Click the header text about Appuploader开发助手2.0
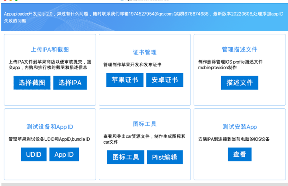This screenshot has width=288, height=186. click(x=144, y=17)
